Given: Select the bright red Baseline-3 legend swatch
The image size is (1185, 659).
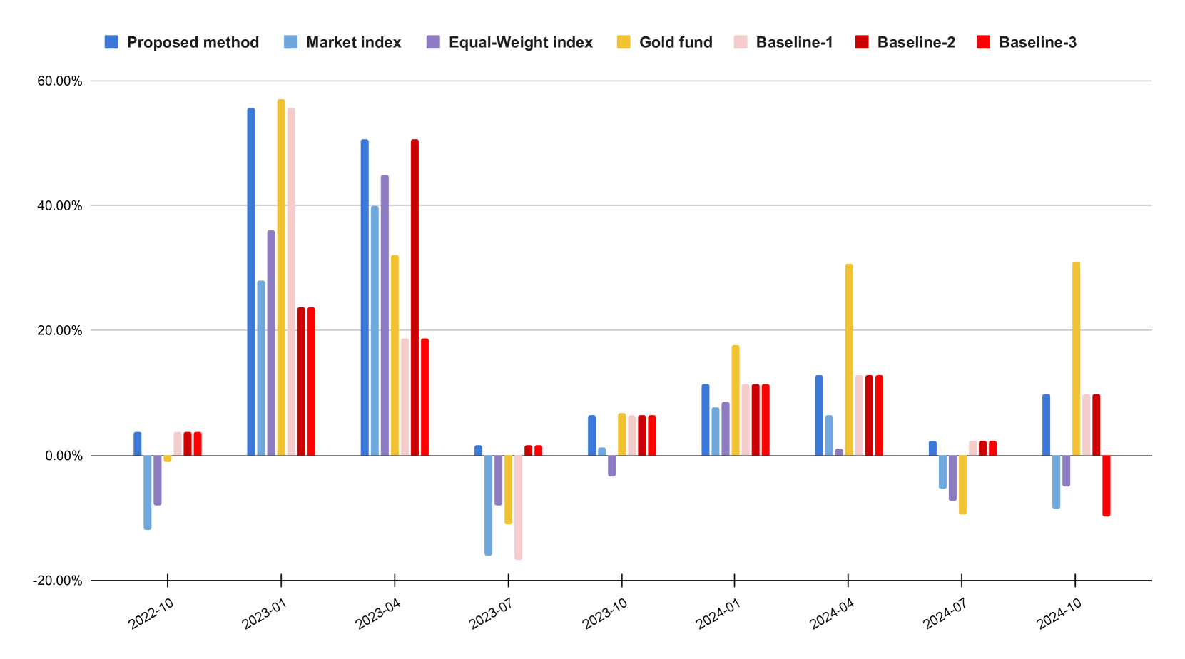Looking at the screenshot, I should pos(983,42).
